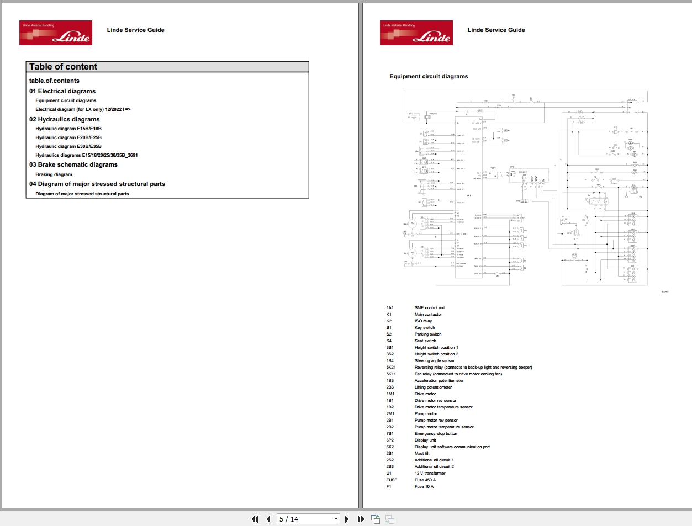Click the 'Main contactor' legend row

(414, 315)
